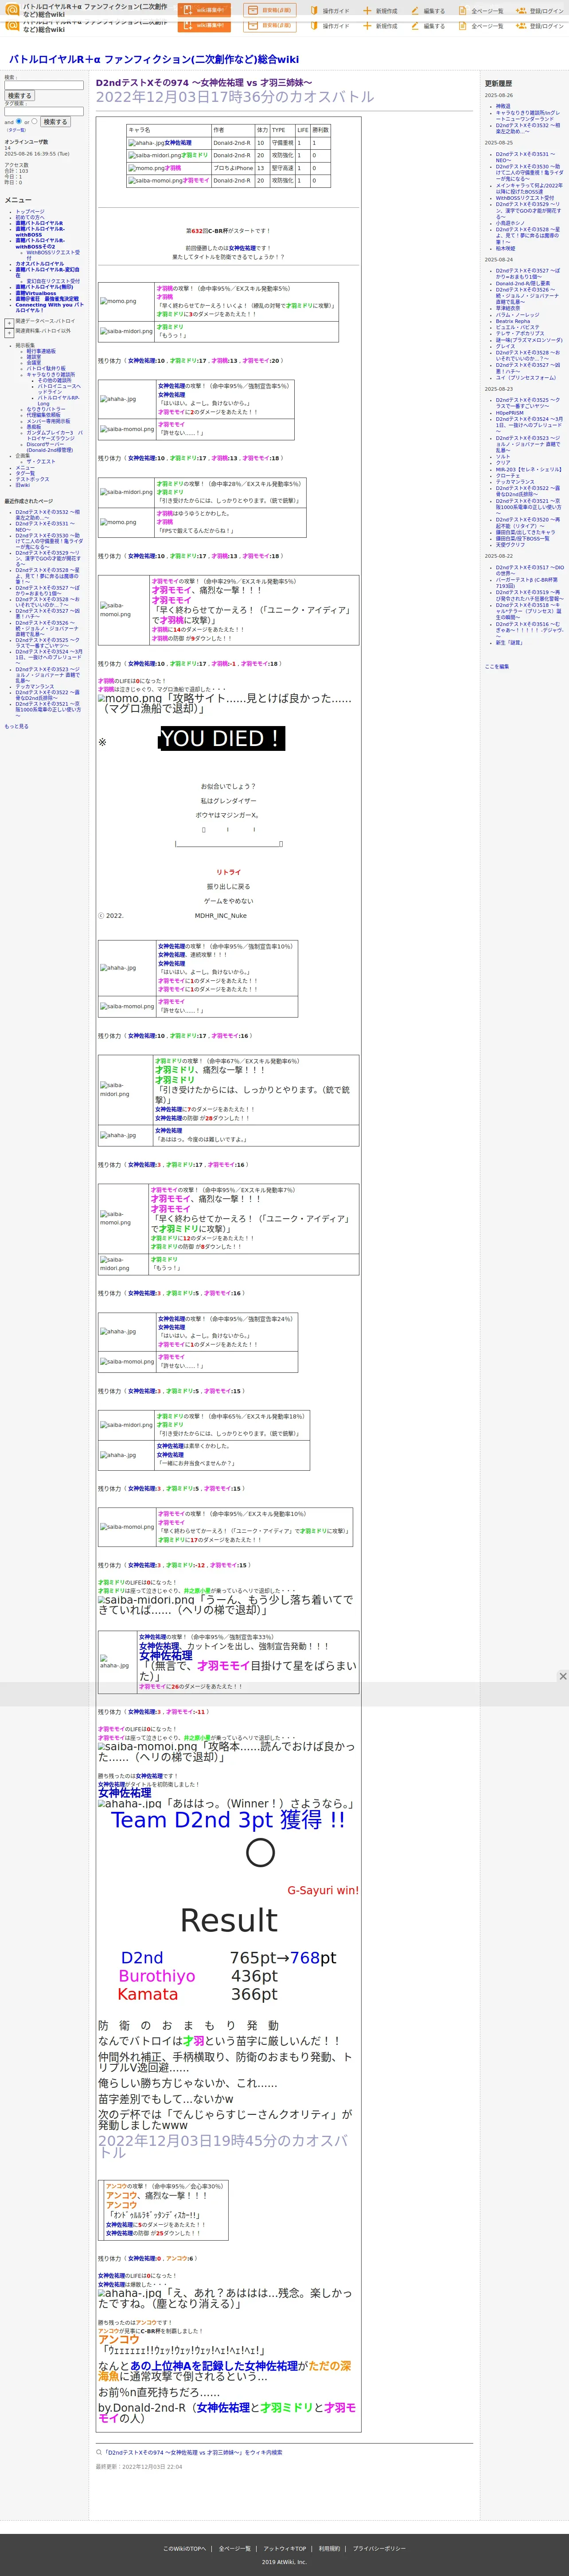Click 振り出しに戻る in the article
Viewport: 569px width, 2576px height.
pyautogui.click(x=228, y=887)
